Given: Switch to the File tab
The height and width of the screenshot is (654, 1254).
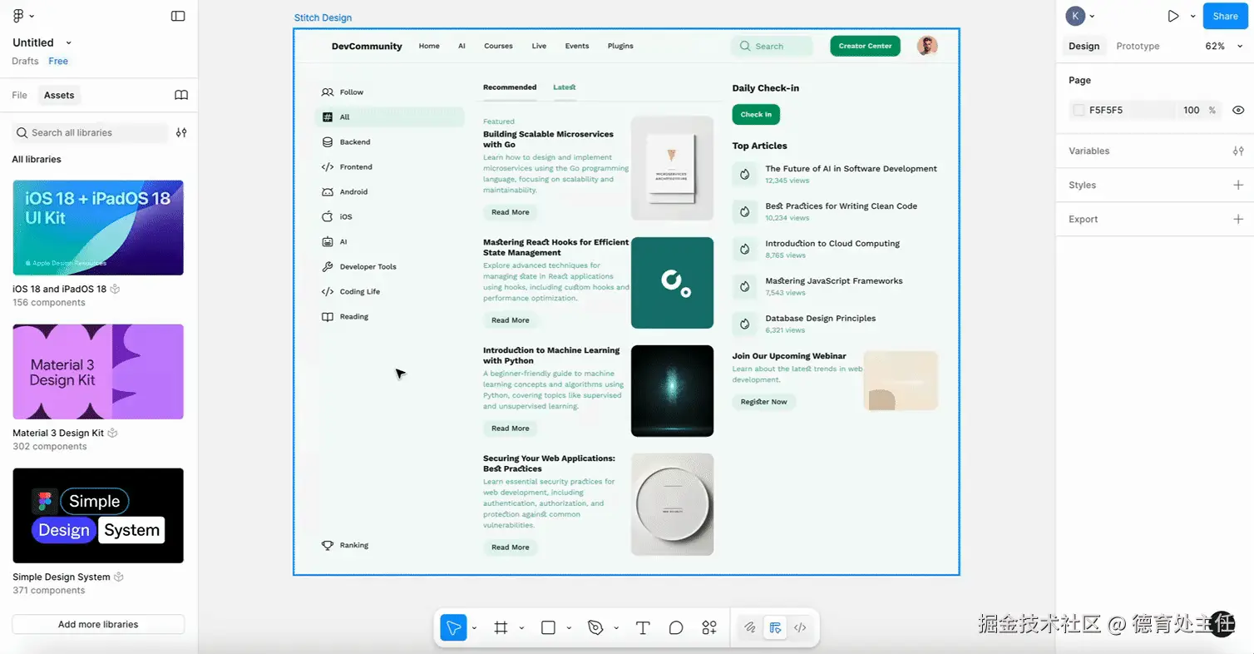Looking at the screenshot, I should tap(19, 95).
